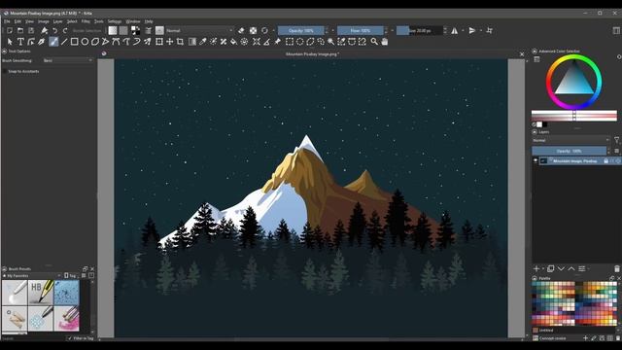Click the Reload Original Preset icon
622x350 pixels.
point(264,30)
